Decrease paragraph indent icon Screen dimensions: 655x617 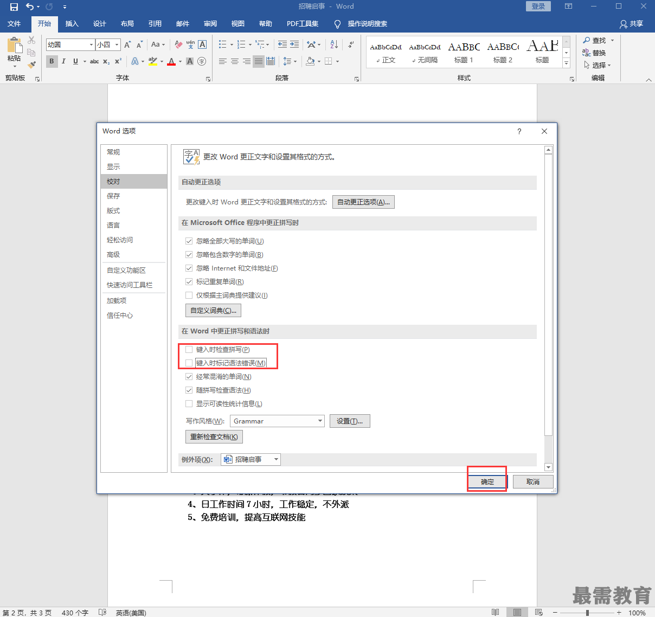tap(282, 44)
